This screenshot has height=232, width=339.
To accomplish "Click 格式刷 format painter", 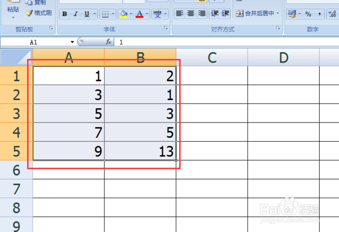I will coord(38,13).
